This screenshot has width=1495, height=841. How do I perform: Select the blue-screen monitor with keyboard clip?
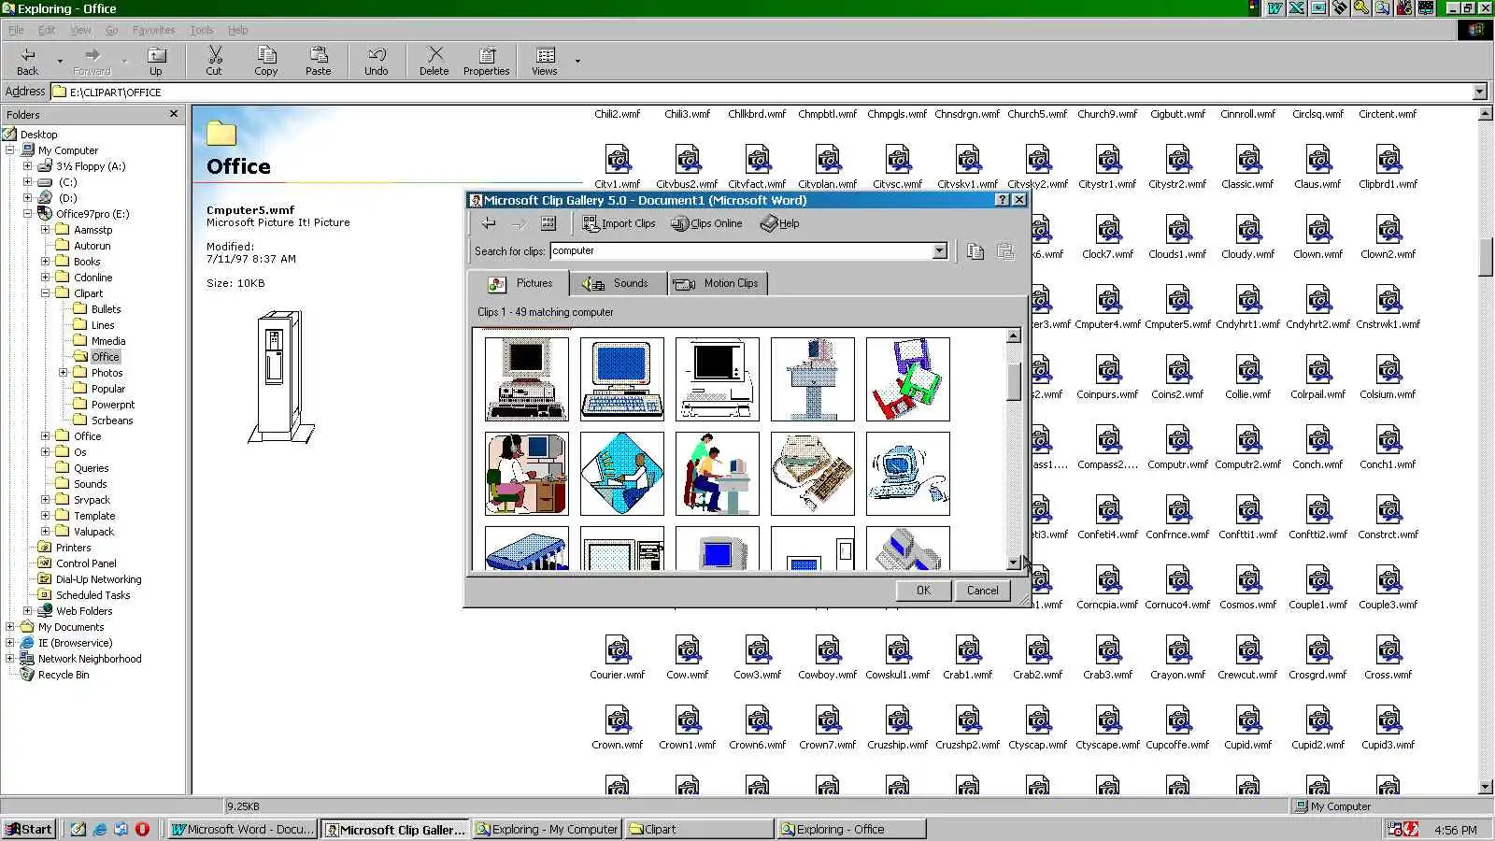click(x=622, y=379)
